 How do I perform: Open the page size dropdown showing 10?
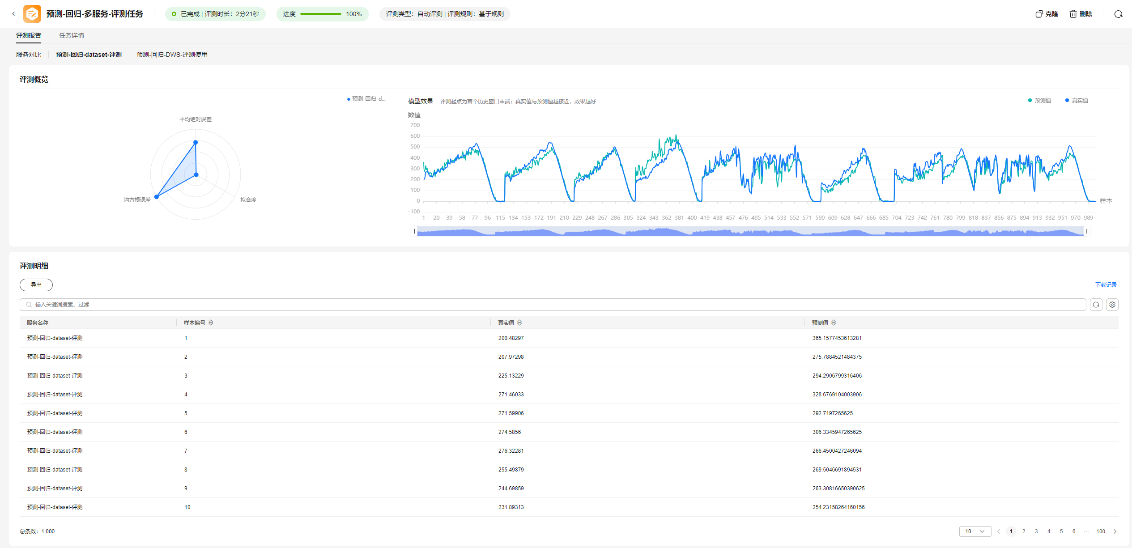[975, 531]
